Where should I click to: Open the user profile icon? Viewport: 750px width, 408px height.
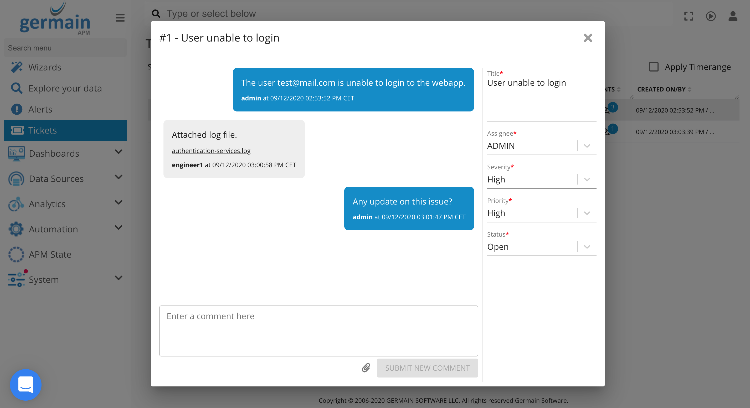733,16
